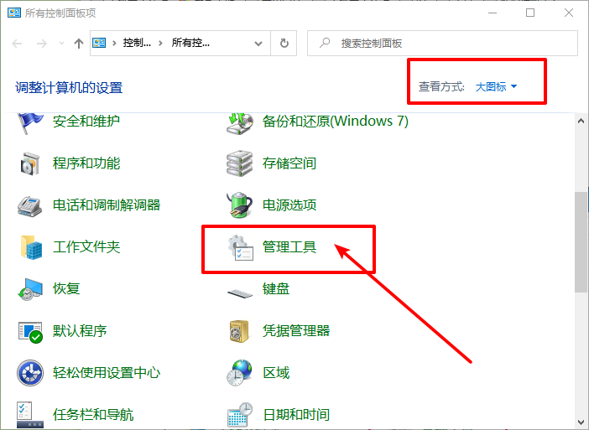This screenshot has width=589, height=430.
Task: Open the 工作文件夹 link
Action: point(86,247)
